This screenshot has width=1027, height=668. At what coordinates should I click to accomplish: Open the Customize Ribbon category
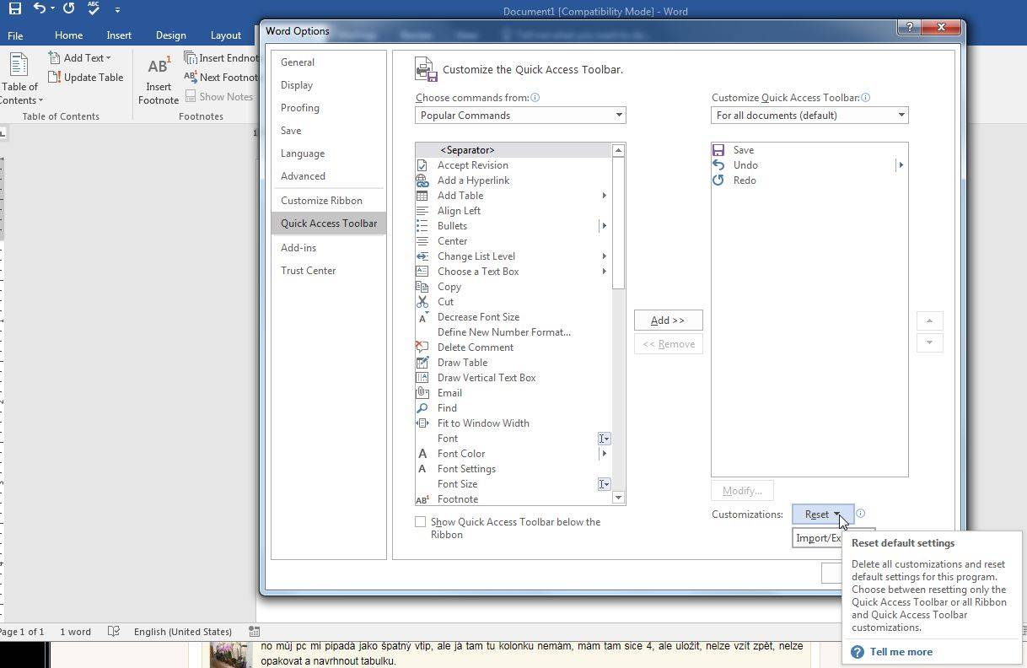(329, 201)
